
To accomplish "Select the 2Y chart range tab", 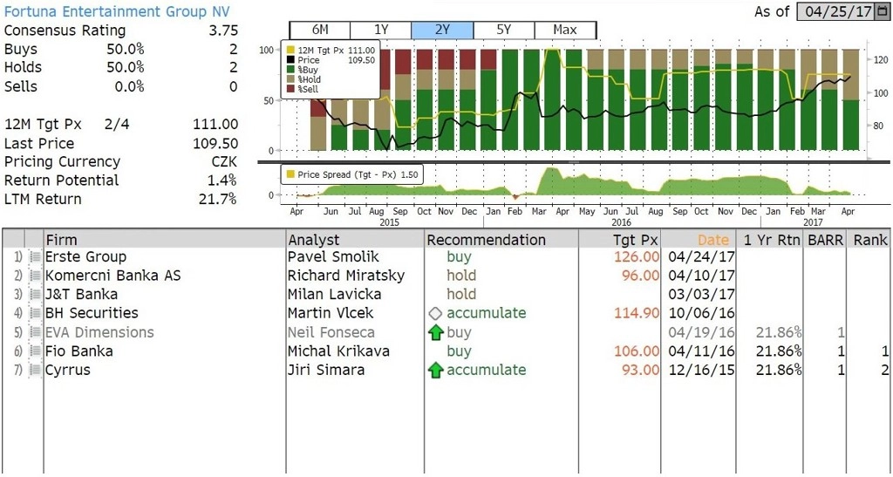I will tap(442, 30).
